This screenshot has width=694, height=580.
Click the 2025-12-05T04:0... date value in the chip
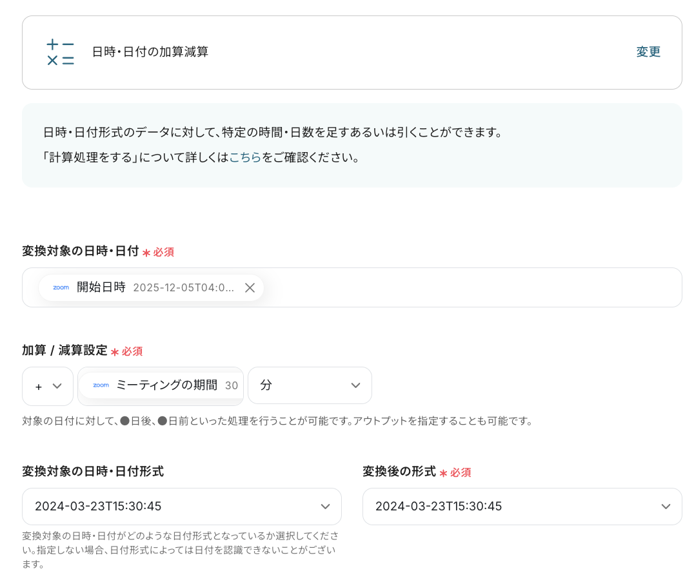coord(183,287)
